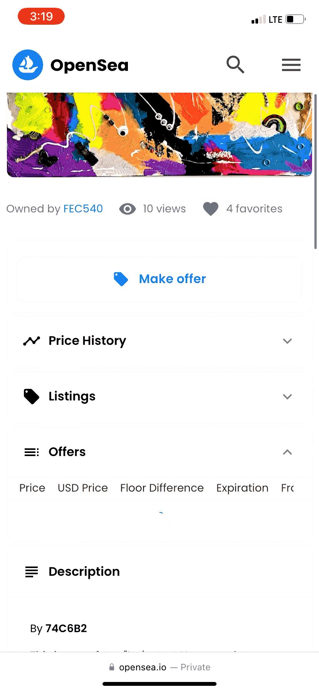The width and height of the screenshot is (319, 692).
Task: Click the colorful NFT artwork image
Action: point(159,134)
